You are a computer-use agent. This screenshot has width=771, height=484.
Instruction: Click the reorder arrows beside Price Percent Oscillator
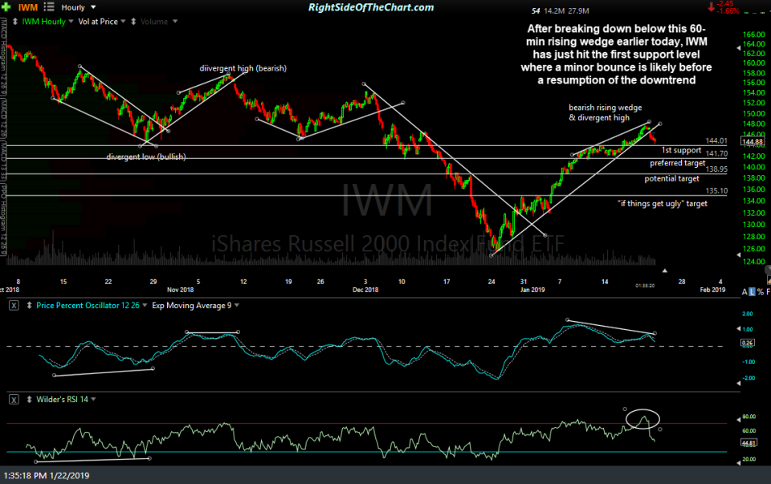[x=29, y=306]
